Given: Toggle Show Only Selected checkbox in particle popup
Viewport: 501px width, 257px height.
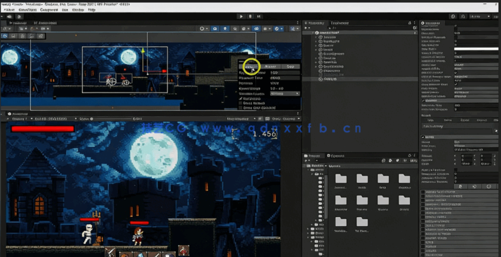Looking at the screenshot, I should click(241, 108).
